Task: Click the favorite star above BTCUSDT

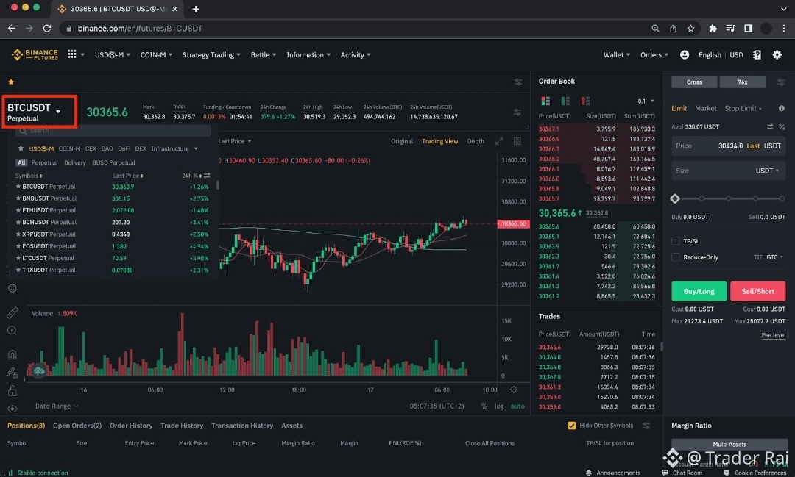Action: point(11,82)
